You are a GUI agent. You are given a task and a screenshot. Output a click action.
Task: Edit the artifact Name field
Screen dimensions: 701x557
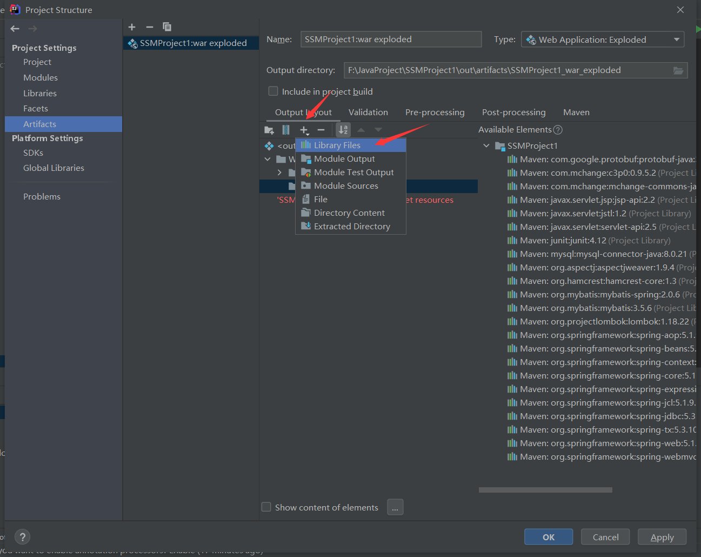coord(391,39)
